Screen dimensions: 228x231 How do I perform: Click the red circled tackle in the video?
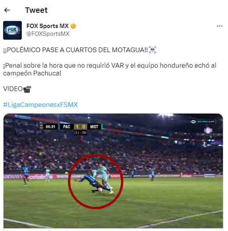(96, 182)
